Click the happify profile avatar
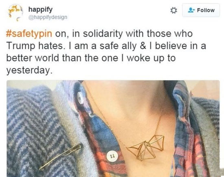The image size is (224, 177). click(x=15, y=13)
